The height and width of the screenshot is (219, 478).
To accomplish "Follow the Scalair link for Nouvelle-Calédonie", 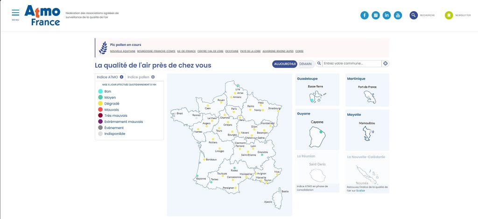I will (x=360, y=191).
